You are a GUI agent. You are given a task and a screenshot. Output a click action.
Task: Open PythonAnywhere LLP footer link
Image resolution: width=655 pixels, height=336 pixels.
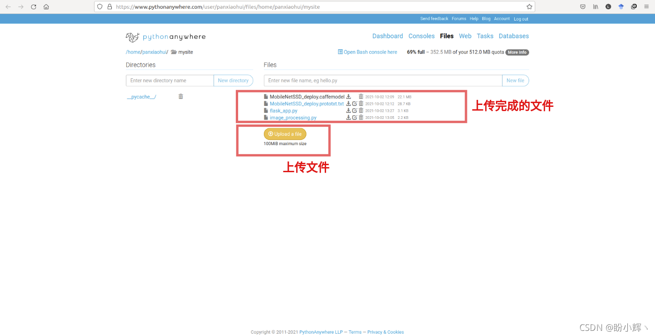[321, 332]
